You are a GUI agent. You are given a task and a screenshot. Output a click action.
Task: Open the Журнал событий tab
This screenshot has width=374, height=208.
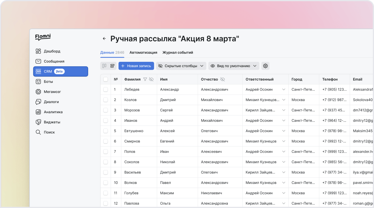click(x=178, y=53)
